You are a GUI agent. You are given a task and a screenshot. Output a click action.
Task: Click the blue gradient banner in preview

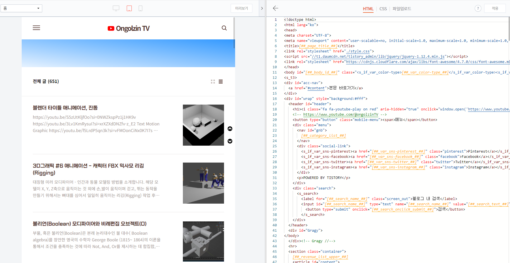(128, 53)
